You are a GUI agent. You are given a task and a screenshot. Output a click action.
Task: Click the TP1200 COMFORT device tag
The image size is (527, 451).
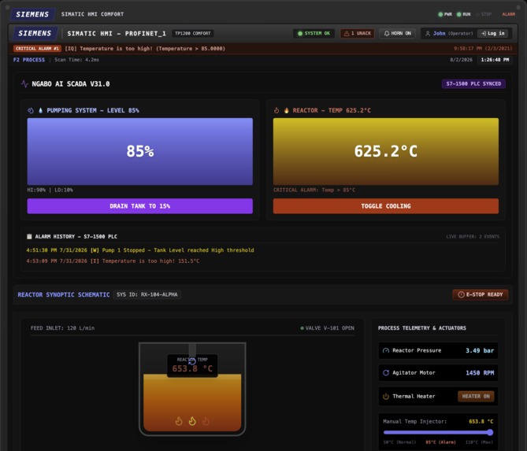tap(192, 34)
